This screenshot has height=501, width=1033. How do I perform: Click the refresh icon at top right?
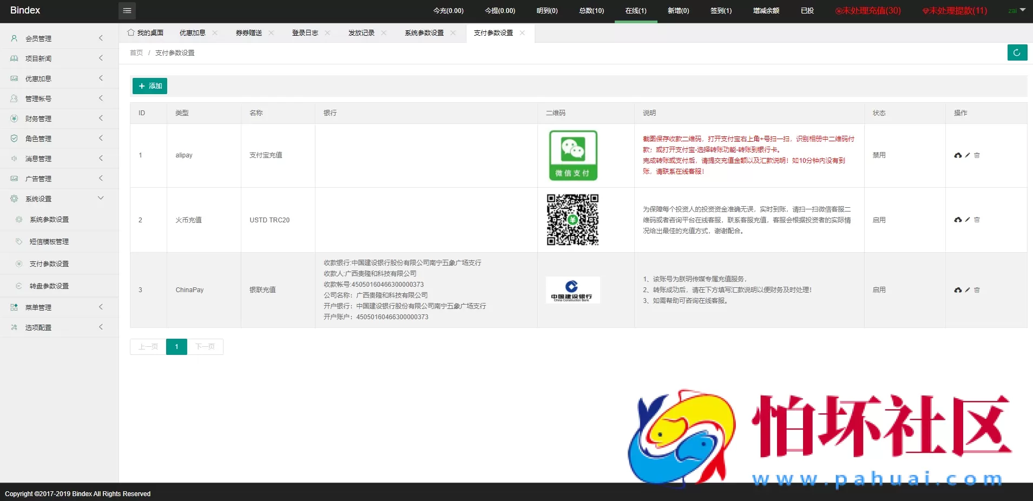pyautogui.click(x=1018, y=52)
